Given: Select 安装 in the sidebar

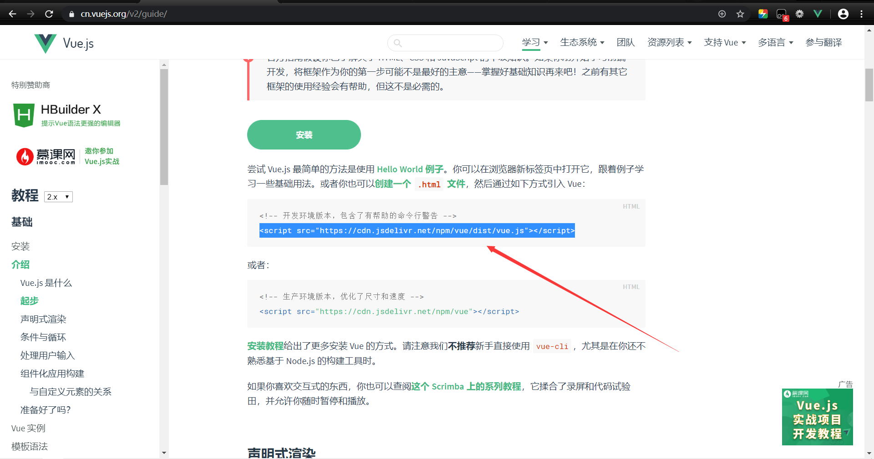Looking at the screenshot, I should [x=20, y=247].
